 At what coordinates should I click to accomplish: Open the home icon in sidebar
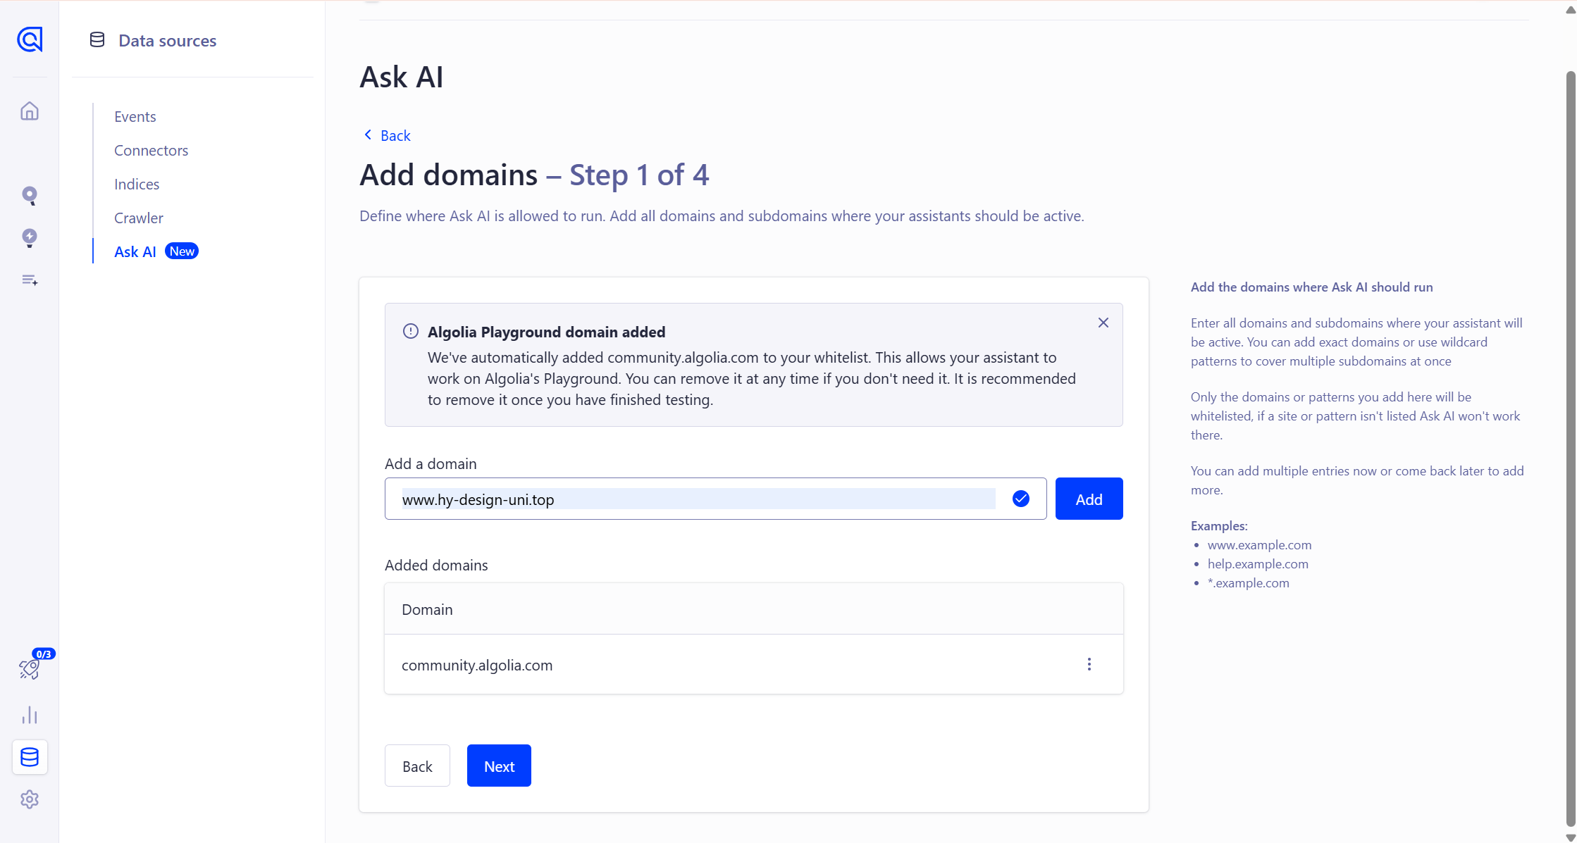tap(30, 111)
